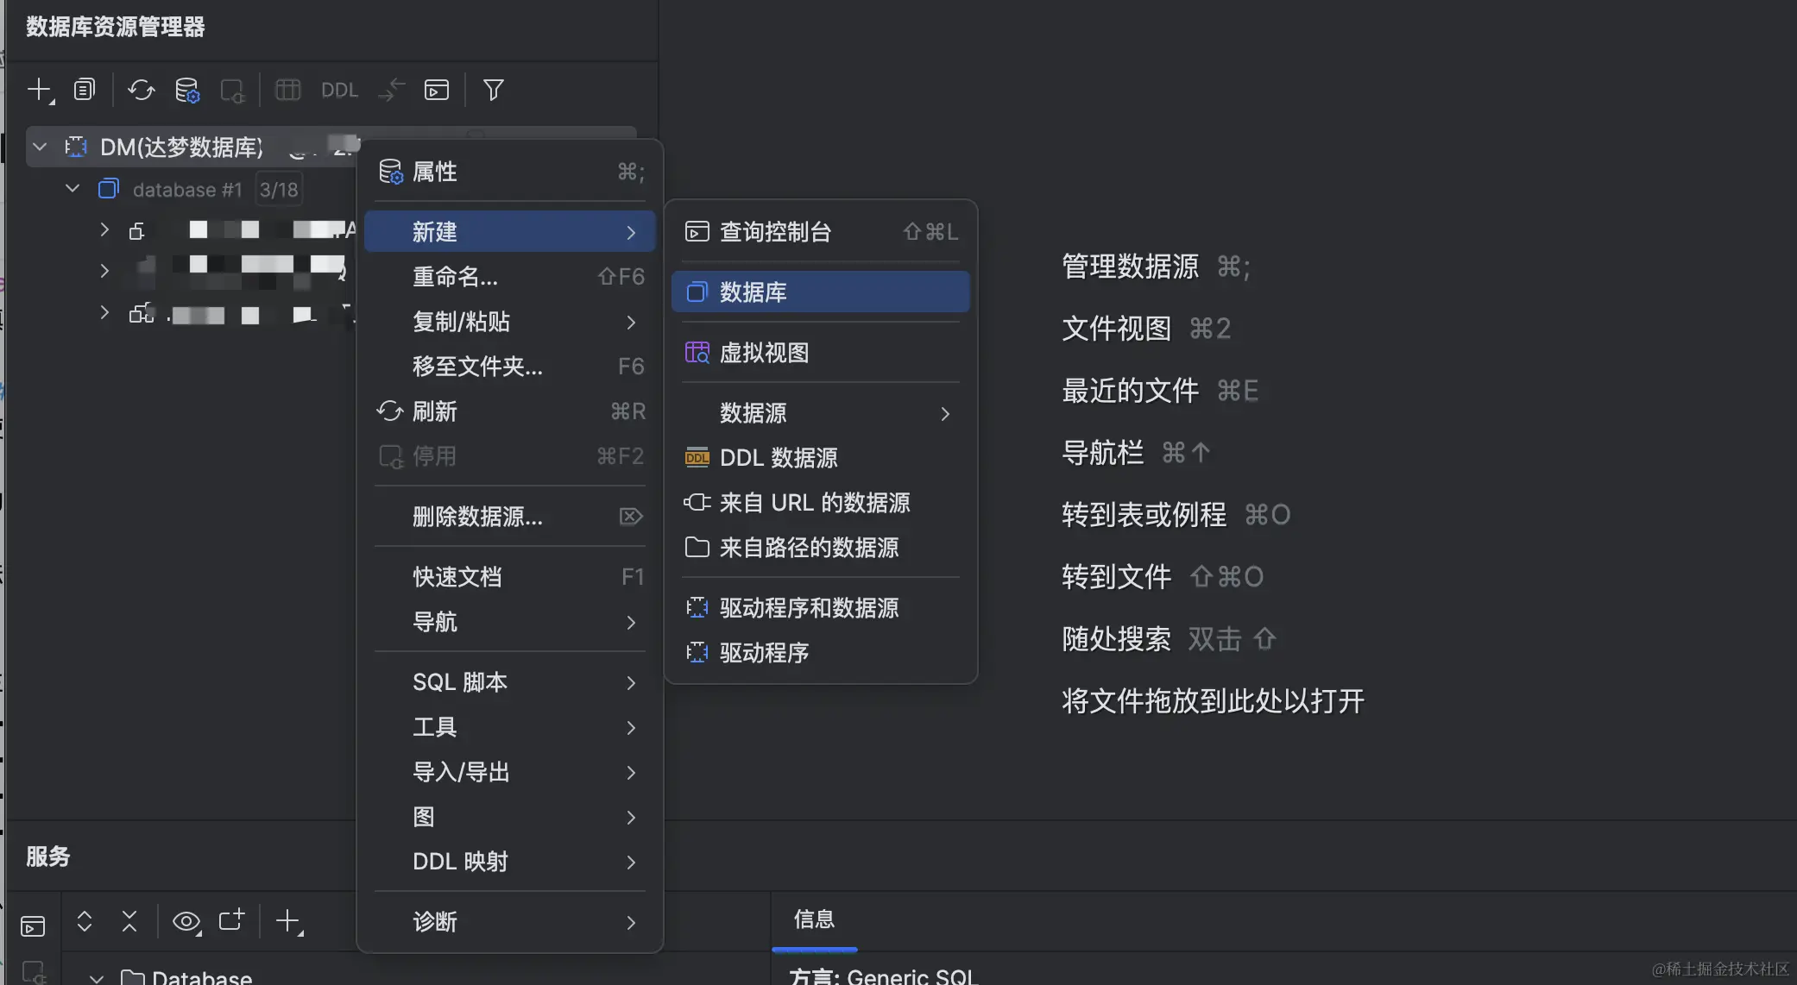The height and width of the screenshot is (985, 1797).
Task: Open the DDL 映射 submenu
Action: pos(510,862)
